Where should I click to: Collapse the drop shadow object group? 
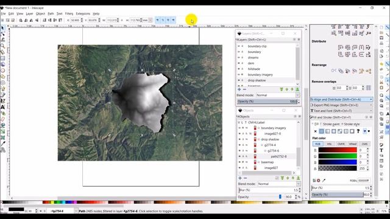click(x=258, y=139)
